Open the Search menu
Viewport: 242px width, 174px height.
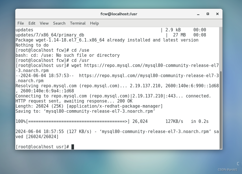[x=59, y=23]
